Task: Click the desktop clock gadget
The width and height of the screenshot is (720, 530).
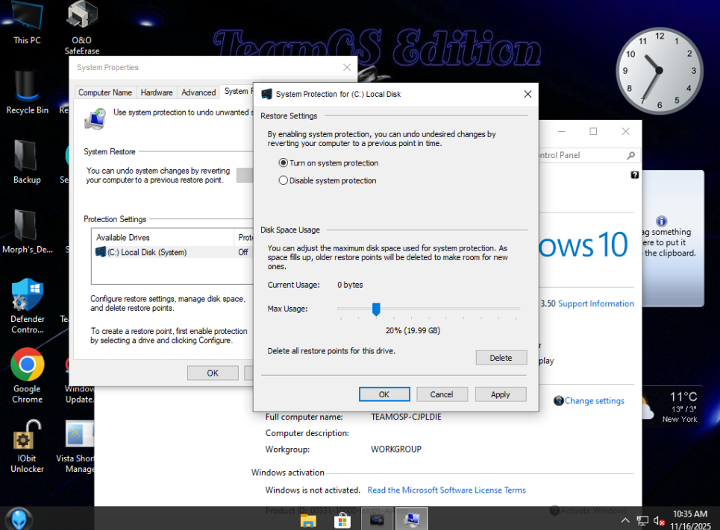Action: point(659,70)
